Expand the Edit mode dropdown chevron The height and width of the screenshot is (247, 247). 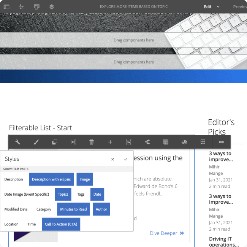[x=218, y=7]
